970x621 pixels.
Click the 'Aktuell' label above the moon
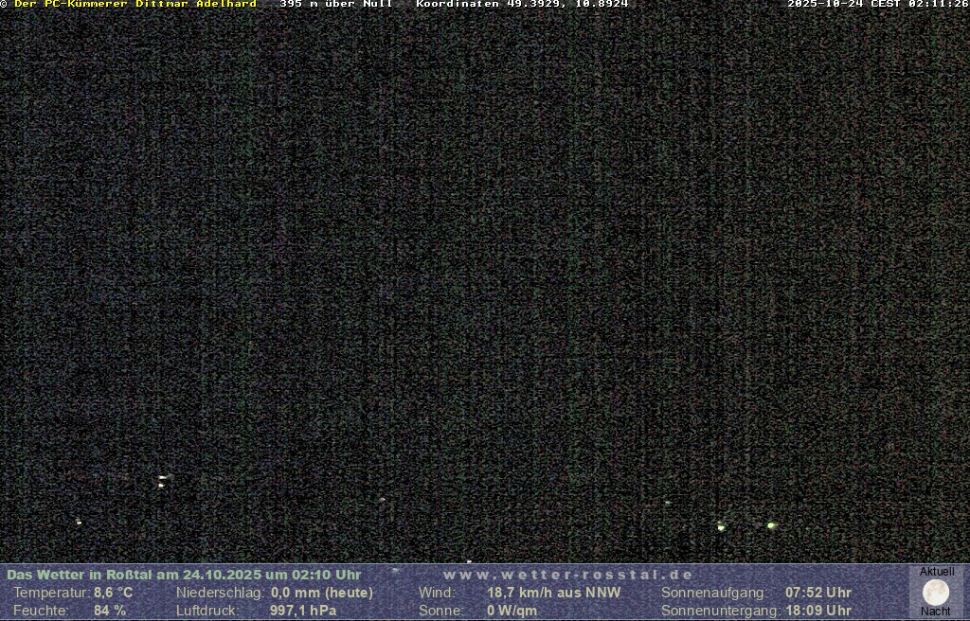coord(937,572)
